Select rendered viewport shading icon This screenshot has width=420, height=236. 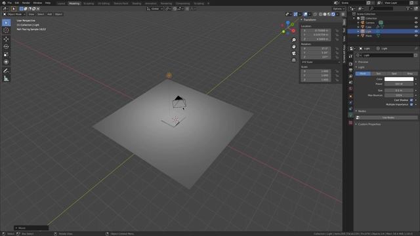333,14
